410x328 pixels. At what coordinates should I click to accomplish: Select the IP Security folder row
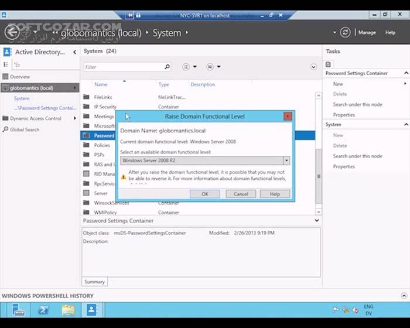(198, 107)
